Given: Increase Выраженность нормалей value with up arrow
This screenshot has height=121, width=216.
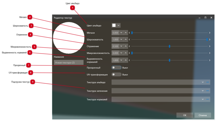Looking at the screenshot, I should tap(126, 60).
